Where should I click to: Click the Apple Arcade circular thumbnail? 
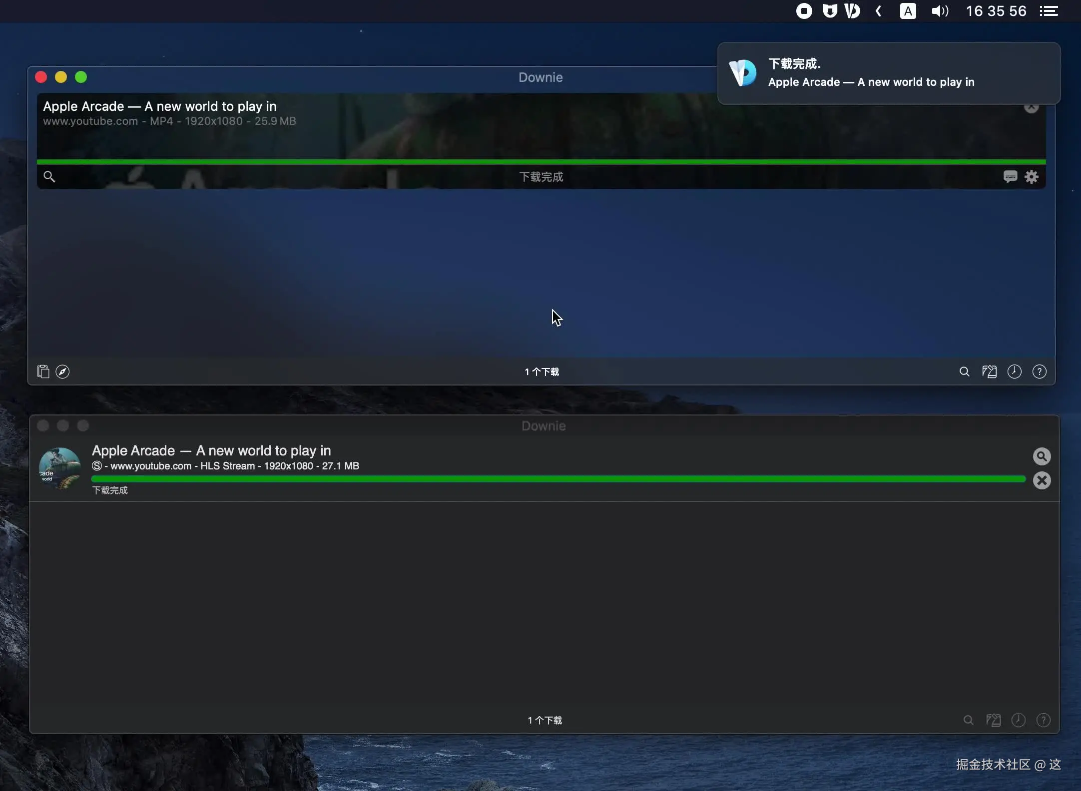(60, 468)
